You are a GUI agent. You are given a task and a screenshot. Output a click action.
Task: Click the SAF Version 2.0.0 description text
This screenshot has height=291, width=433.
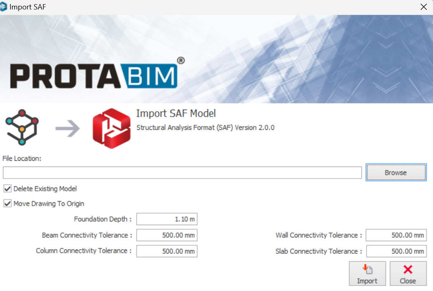point(205,128)
